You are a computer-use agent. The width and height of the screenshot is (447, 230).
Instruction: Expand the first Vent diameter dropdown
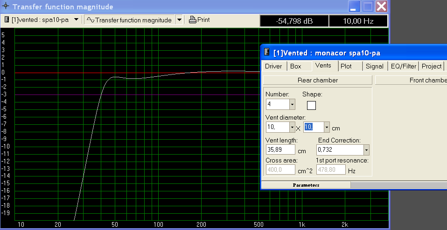tap(292, 127)
